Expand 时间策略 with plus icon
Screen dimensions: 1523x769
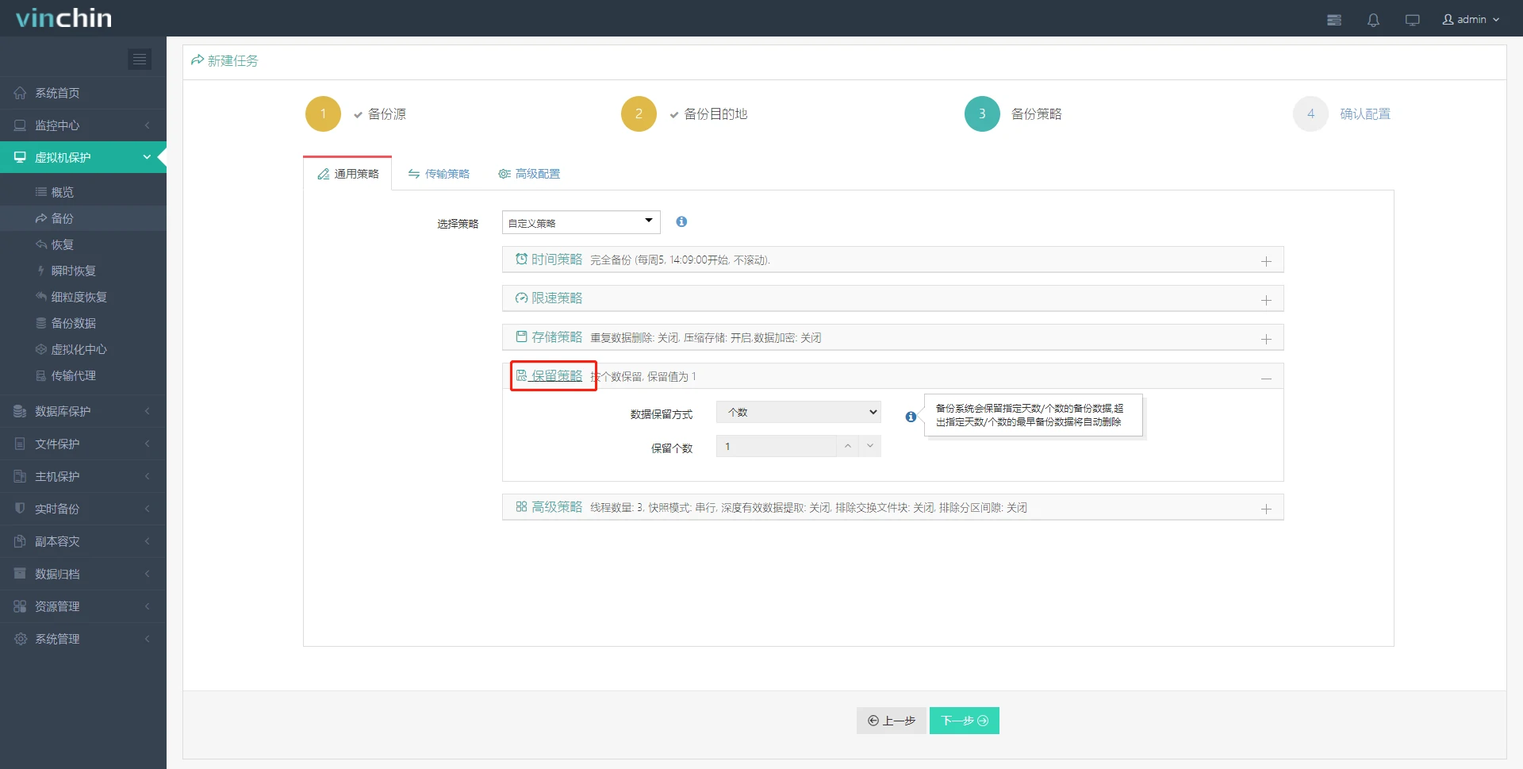click(1266, 261)
